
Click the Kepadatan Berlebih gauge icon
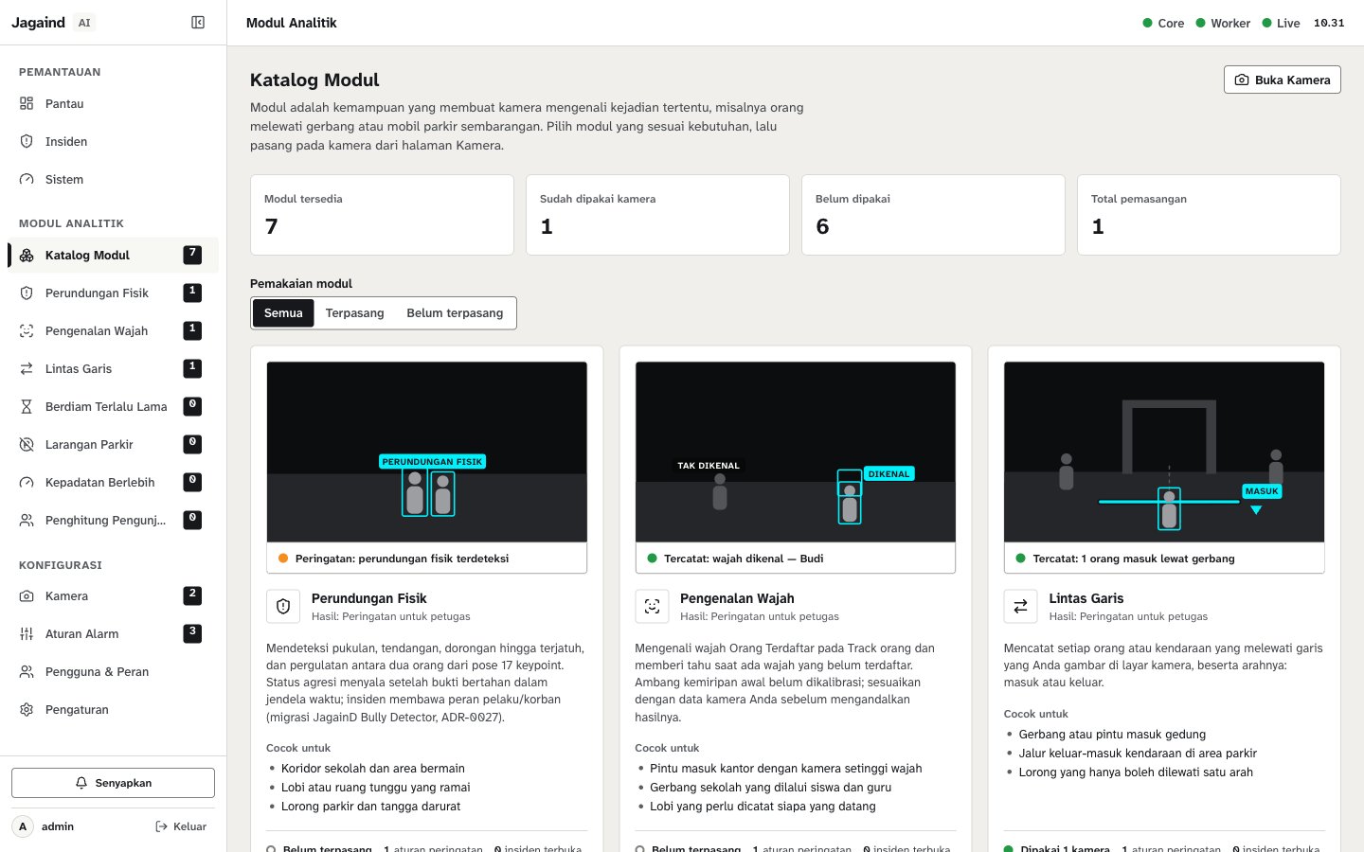pyautogui.click(x=27, y=483)
